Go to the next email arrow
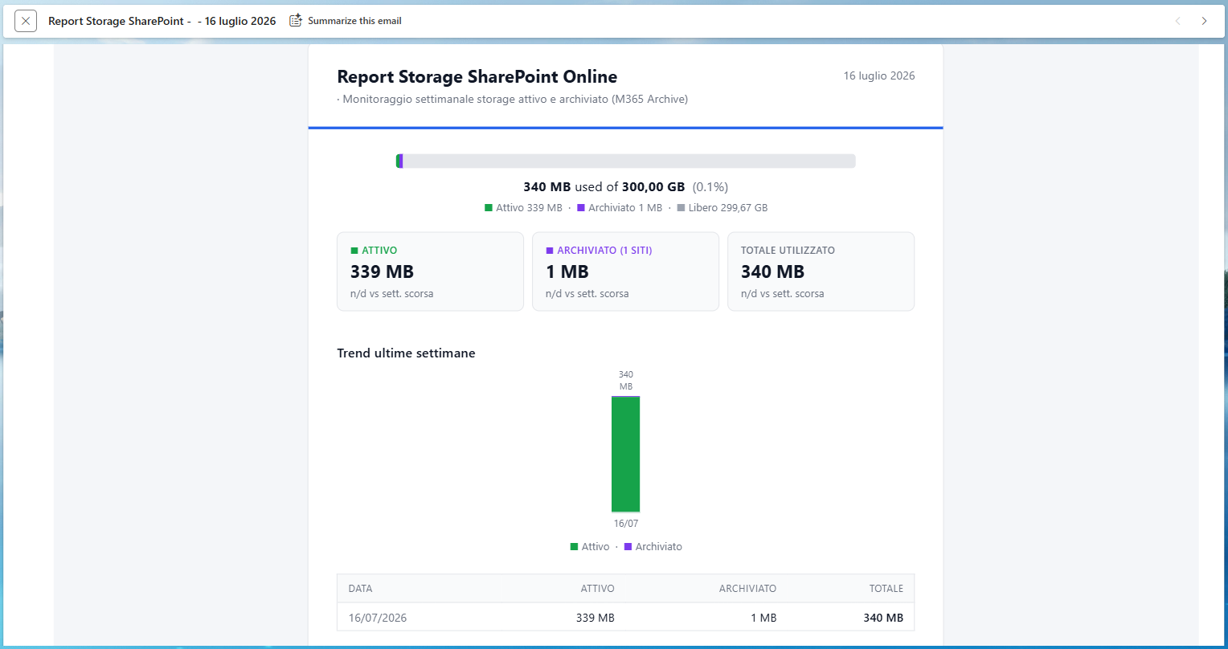Image resolution: width=1228 pixels, height=649 pixels. click(x=1204, y=21)
